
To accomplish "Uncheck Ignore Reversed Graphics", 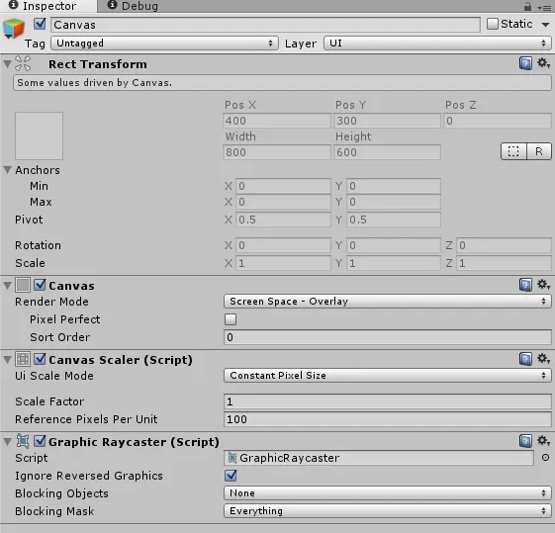I will pyautogui.click(x=231, y=476).
